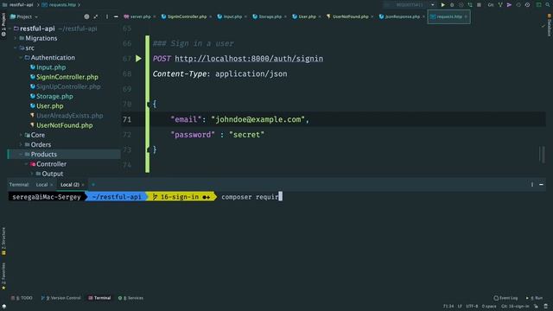Viewport: 553px width, 311px height.
Task: Click the UTF-8 encoding status entry
Action: 472,307
